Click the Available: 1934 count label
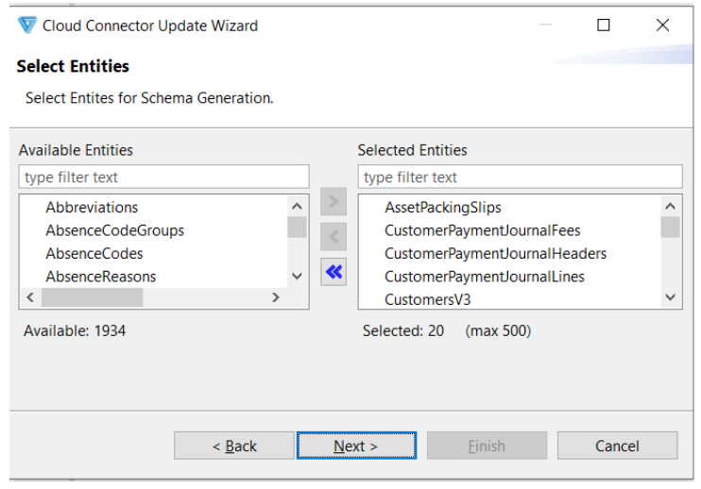This screenshot has width=701, height=489. (x=75, y=331)
